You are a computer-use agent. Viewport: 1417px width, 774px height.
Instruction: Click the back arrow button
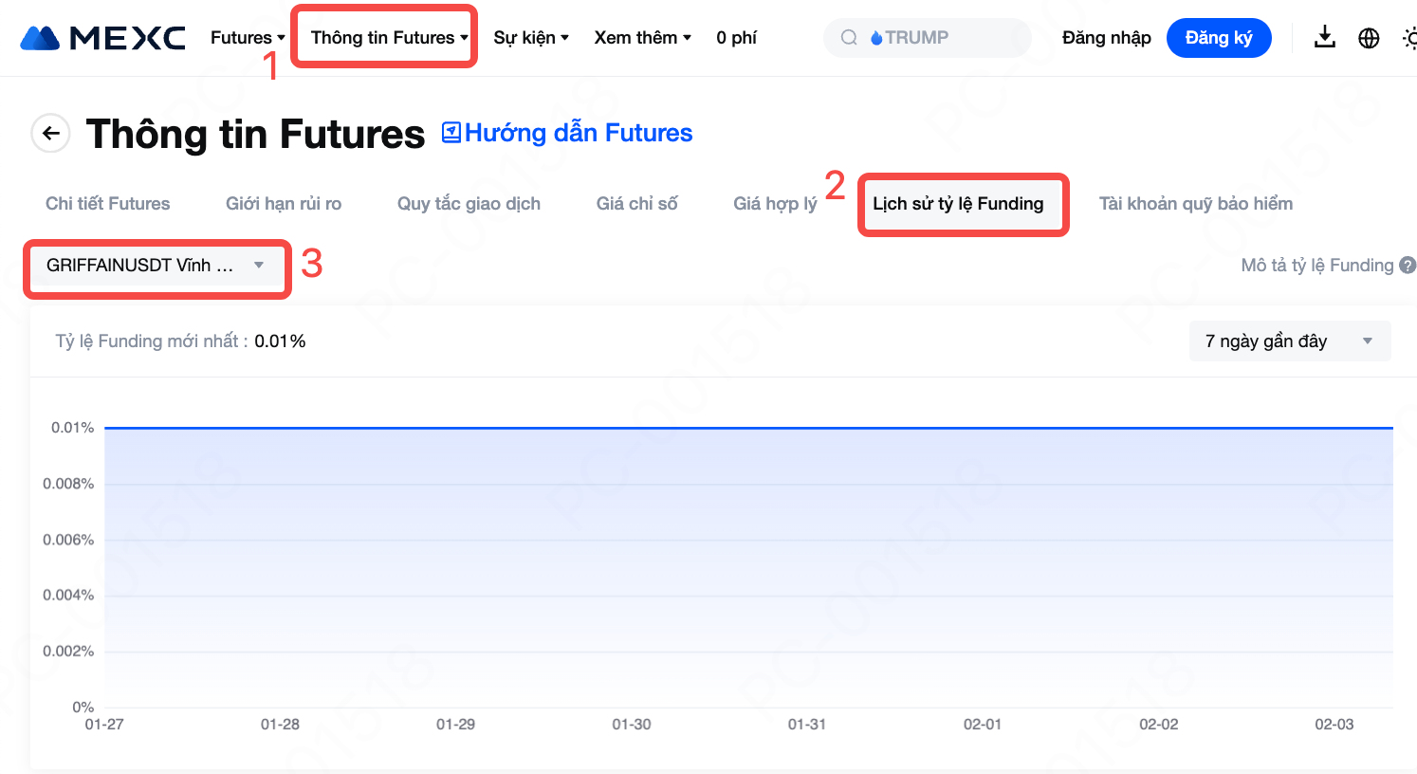(51, 134)
